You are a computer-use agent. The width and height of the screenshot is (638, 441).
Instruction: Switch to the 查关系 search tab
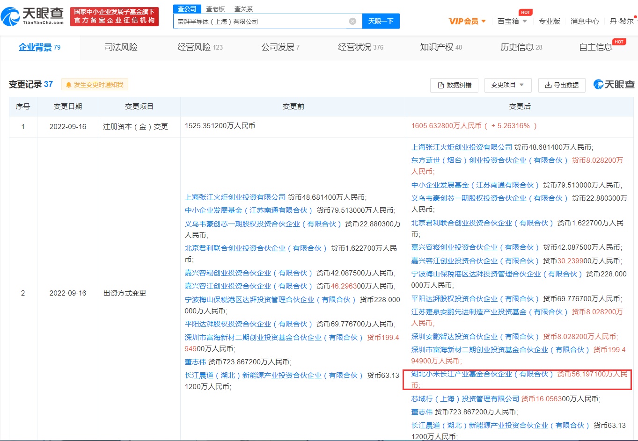click(x=243, y=9)
